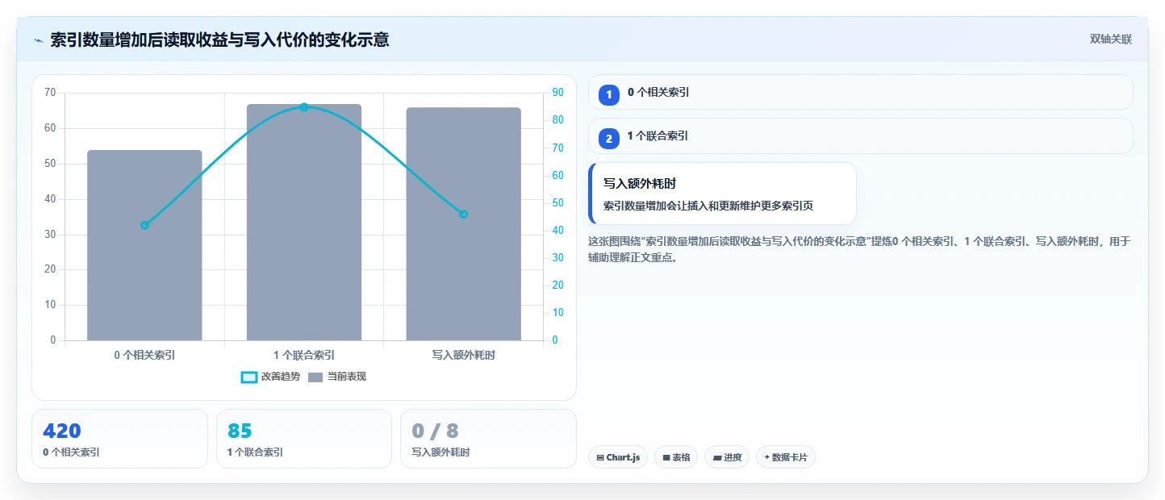The height and width of the screenshot is (500, 1165).
Task: Click the Chart.js tag
Action: [618, 457]
